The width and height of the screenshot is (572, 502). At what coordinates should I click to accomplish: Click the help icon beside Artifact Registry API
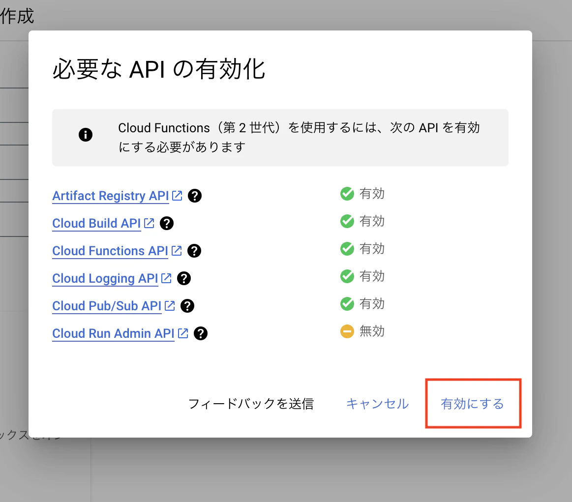coord(195,196)
